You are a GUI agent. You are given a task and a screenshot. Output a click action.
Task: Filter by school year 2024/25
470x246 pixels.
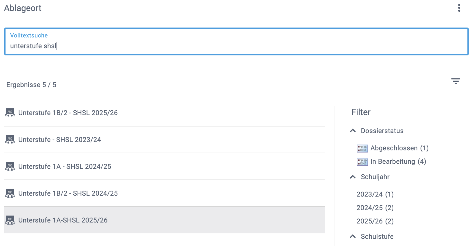375,208
